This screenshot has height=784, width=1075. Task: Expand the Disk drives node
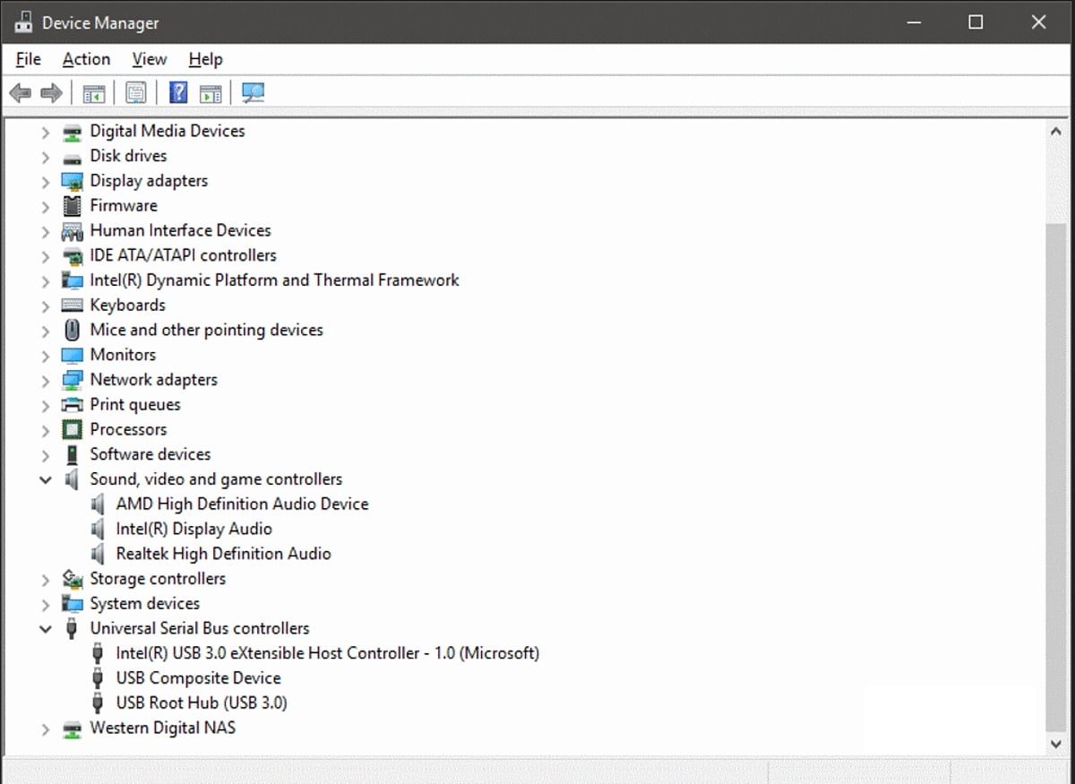(x=46, y=158)
